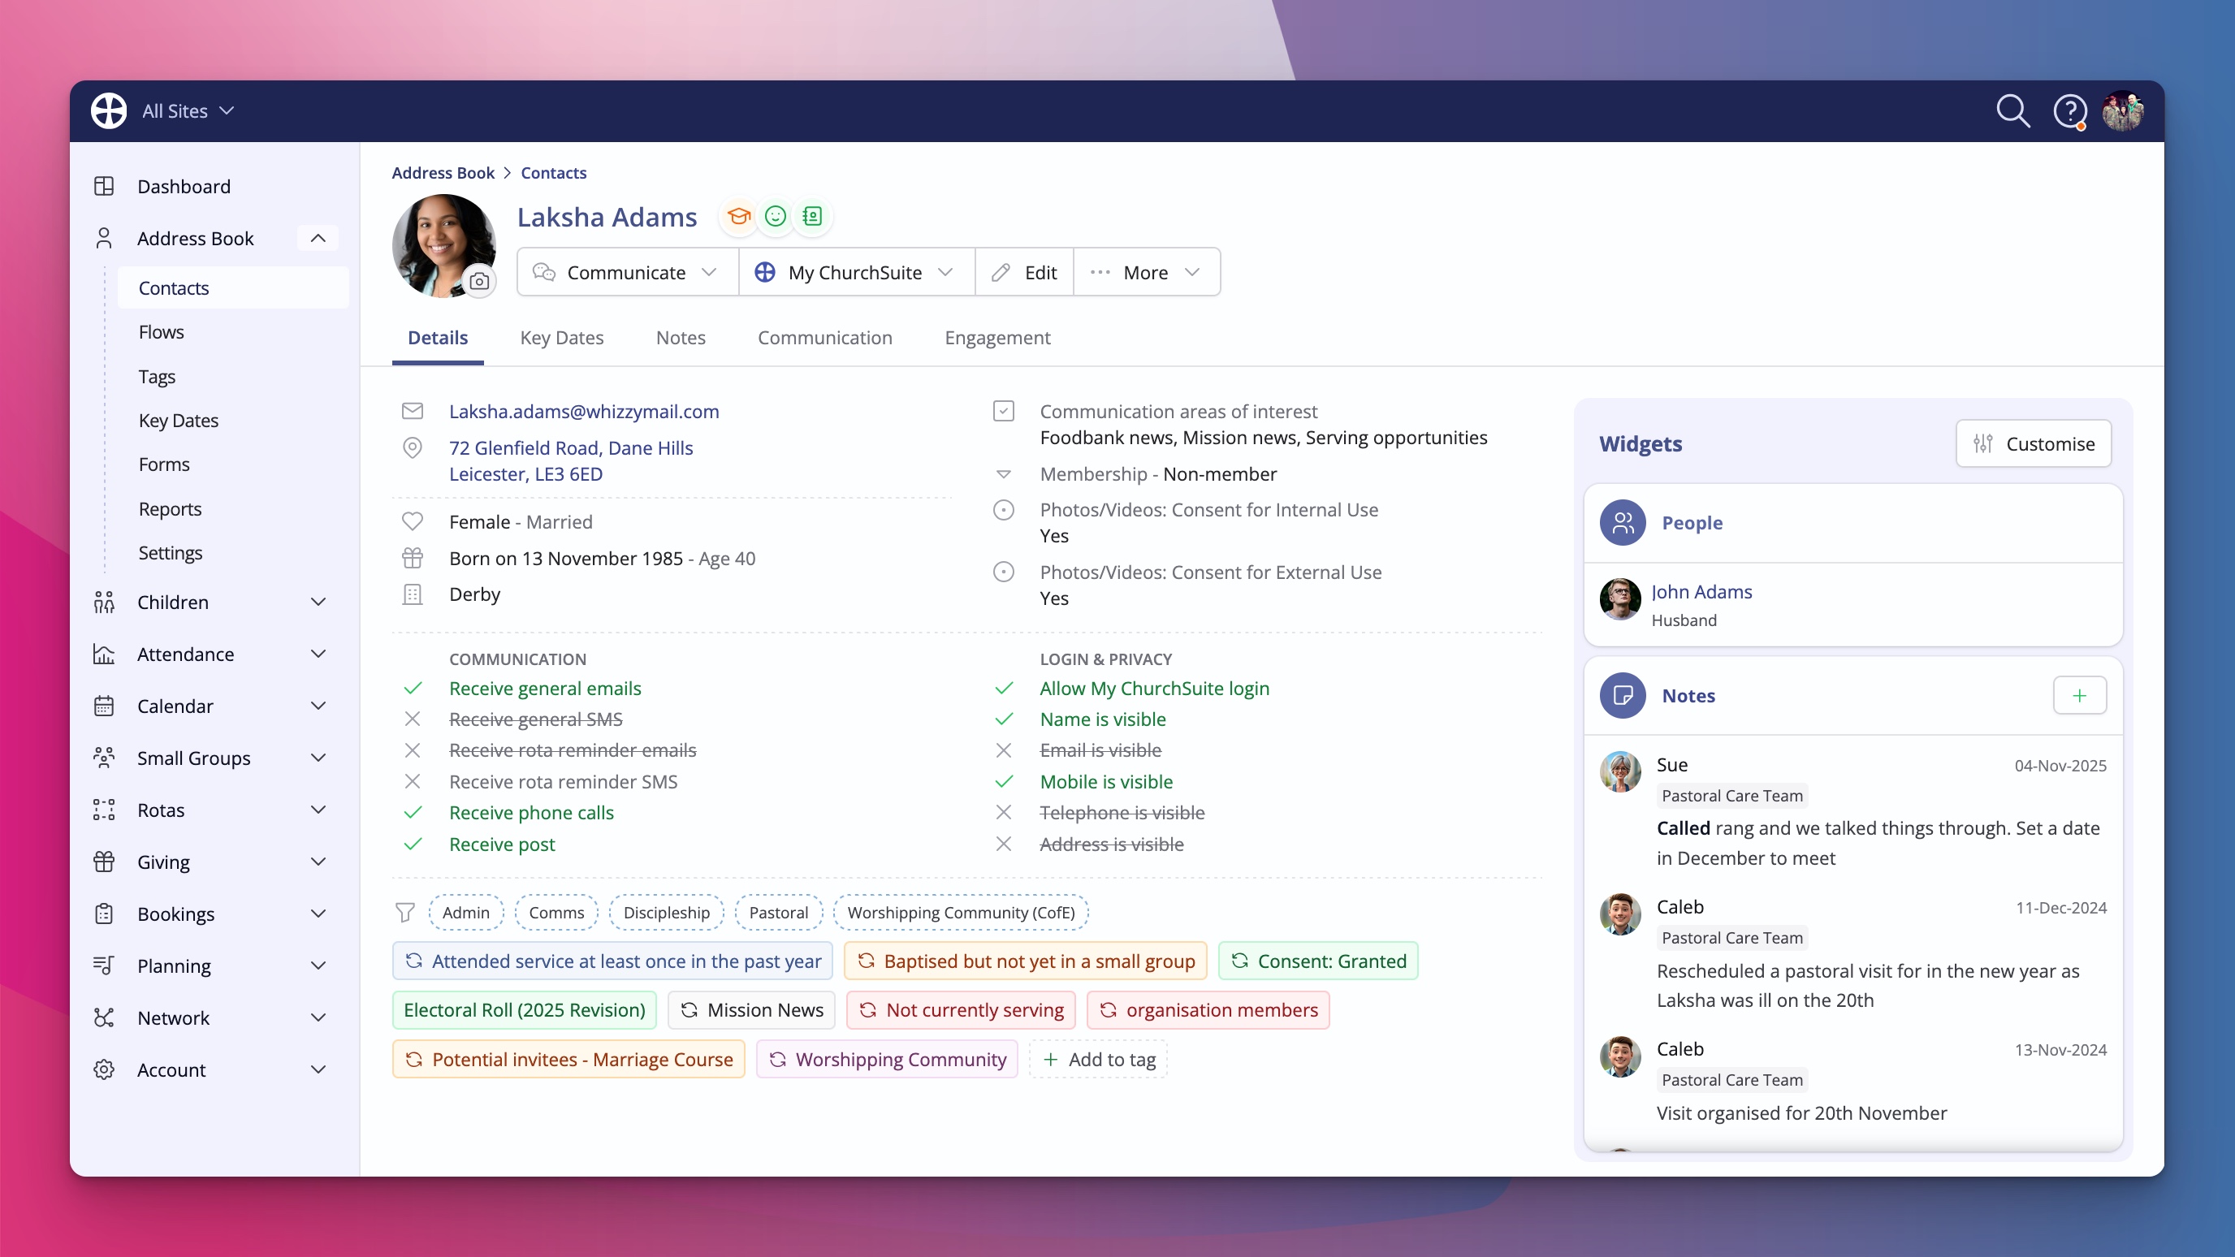Open the search magnifier icon

tap(2012, 111)
